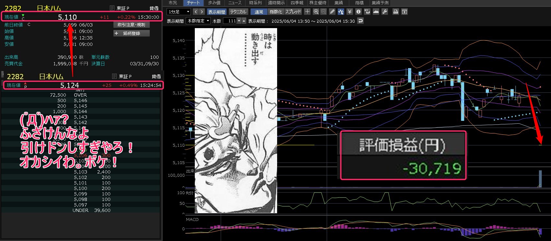Reset the display period with return icon
This screenshot has width=551, height=241.
click(360, 21)
